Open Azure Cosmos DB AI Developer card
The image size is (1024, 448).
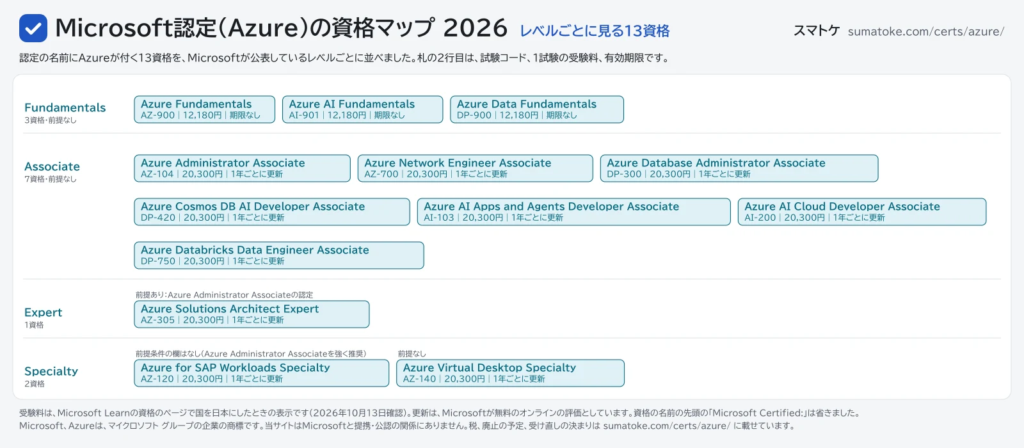pos(272,212)
